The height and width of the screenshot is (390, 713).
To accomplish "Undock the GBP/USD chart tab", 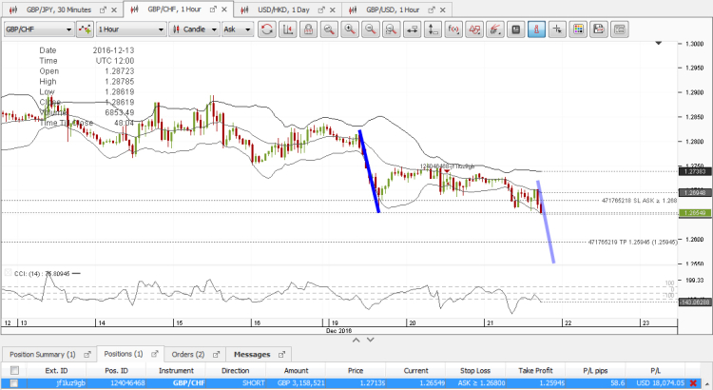I will (432, 10).
